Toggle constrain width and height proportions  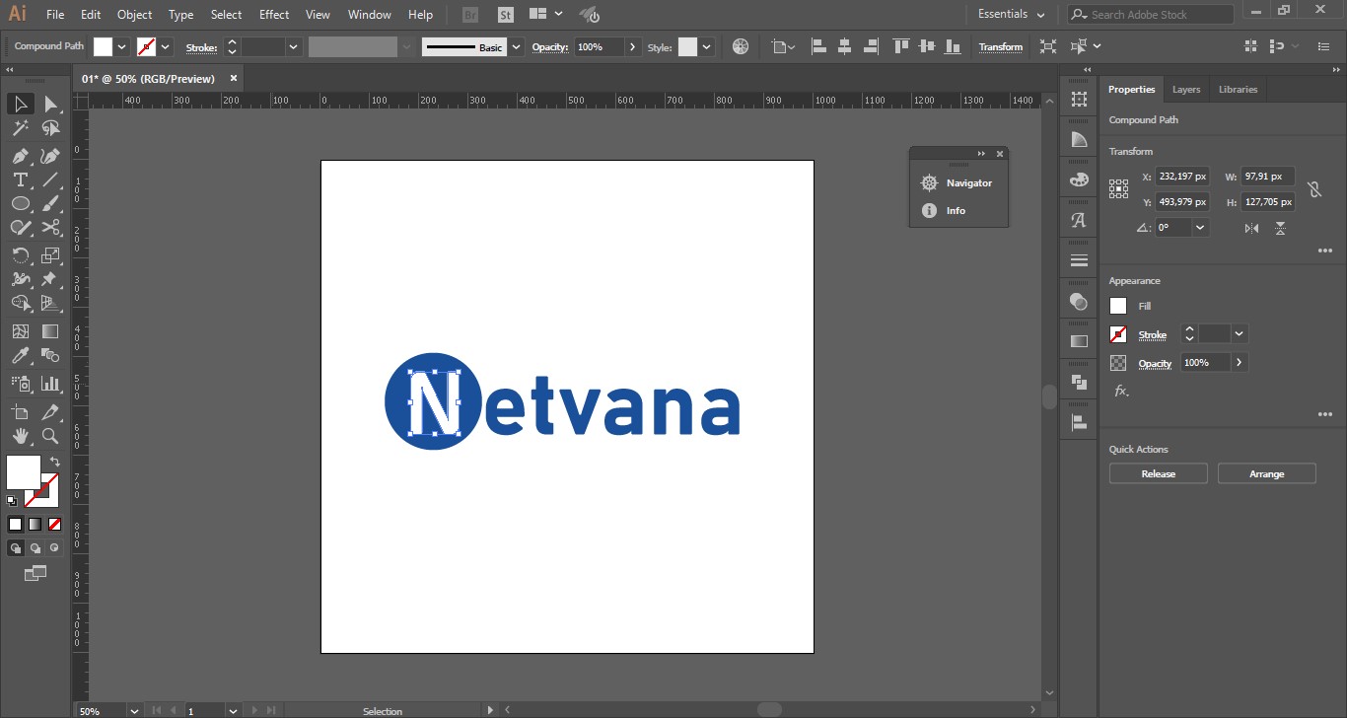click(x=1313, y=189)
